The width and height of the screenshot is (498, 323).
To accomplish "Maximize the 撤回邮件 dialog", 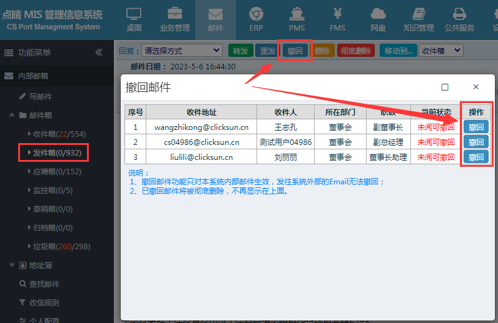I will (x=445, y=87).
